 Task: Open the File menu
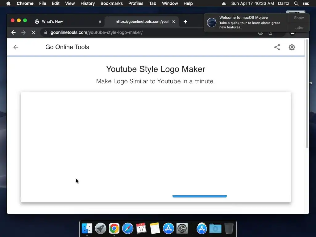click(43, 3)
